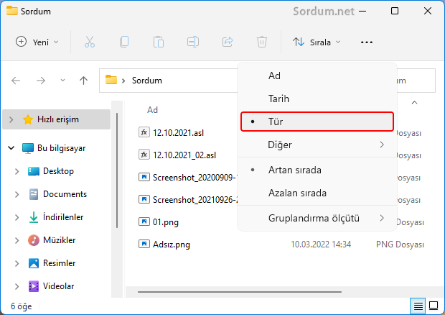Expand the Resimler folder node
The height and width of the screenshot is (315, 445).
coord(17,263)
